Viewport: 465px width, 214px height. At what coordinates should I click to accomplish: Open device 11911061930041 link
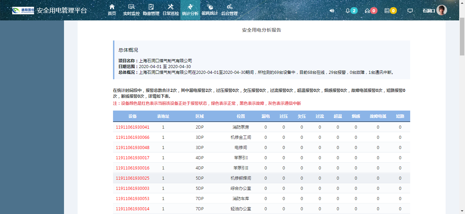point(132,127)
